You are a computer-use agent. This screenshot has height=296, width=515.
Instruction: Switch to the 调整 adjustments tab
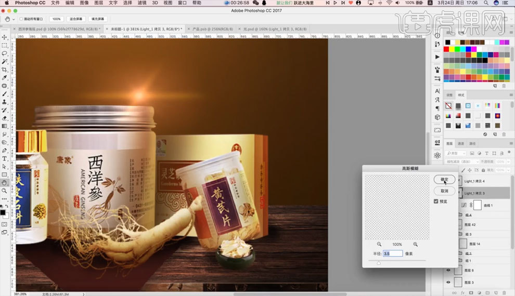[x=449, y=95]
